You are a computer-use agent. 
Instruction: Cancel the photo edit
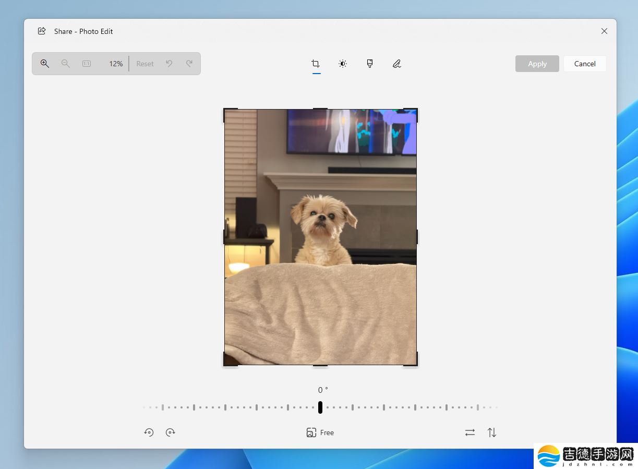(584, 63)
